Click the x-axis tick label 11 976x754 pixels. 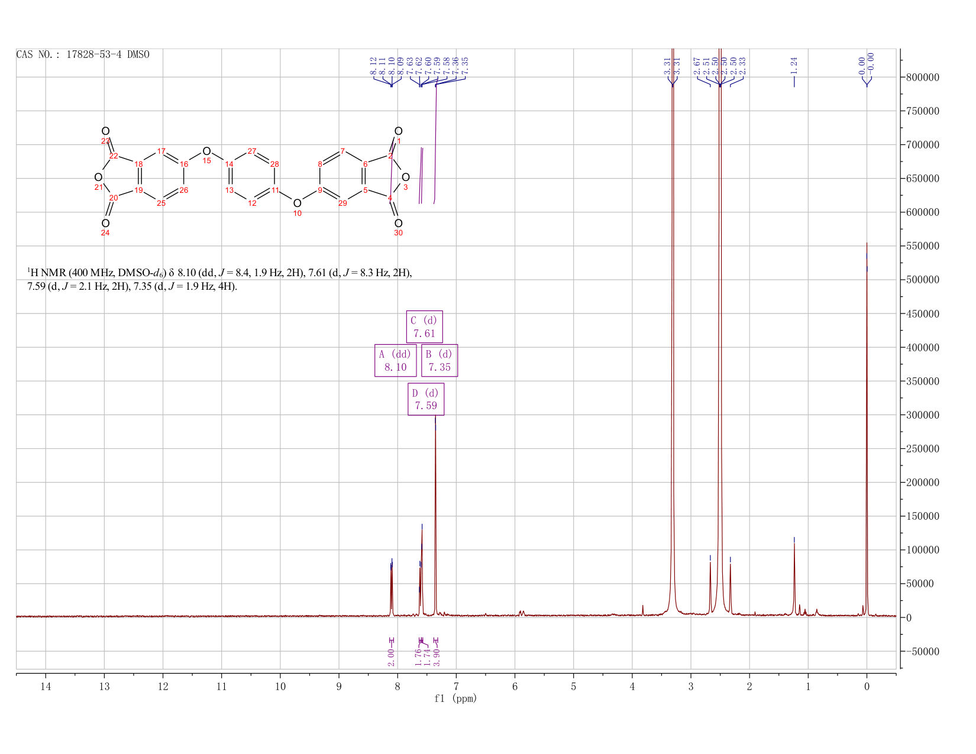point(221,686)
